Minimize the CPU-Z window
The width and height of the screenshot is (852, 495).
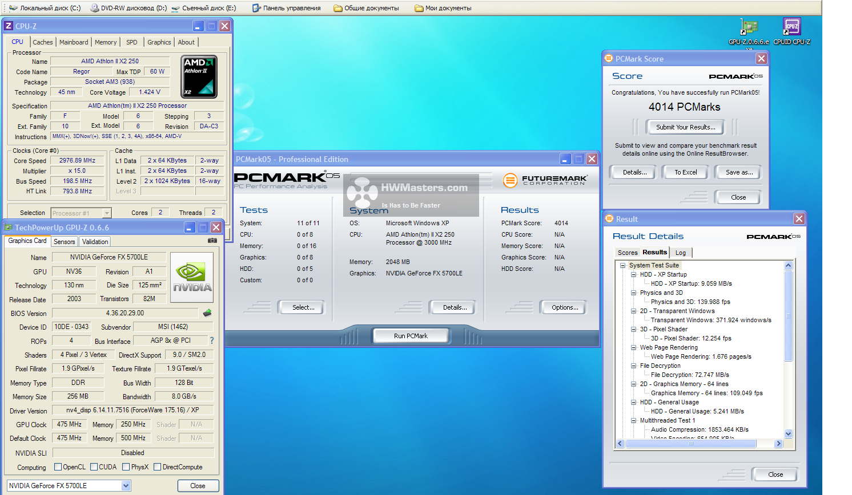(x=198, y=26)
